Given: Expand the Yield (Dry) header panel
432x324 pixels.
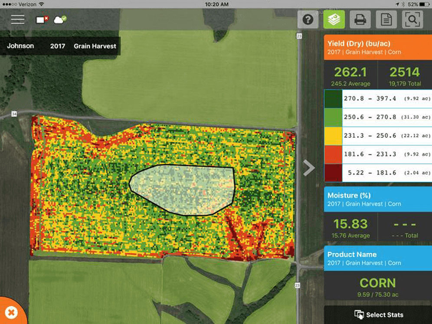Looking at the screenshot, I should coord(376,49).
